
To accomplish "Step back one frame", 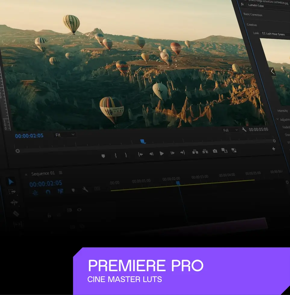I will click(151, 154).
